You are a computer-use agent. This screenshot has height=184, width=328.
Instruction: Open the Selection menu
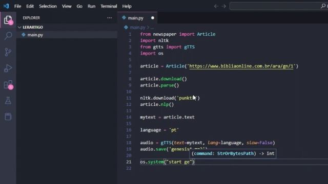click(x=48, y=6)
